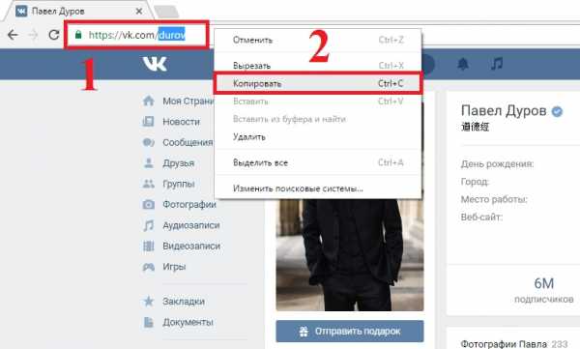
Task: Click the Закладки star icon
Action: point(149,302)
